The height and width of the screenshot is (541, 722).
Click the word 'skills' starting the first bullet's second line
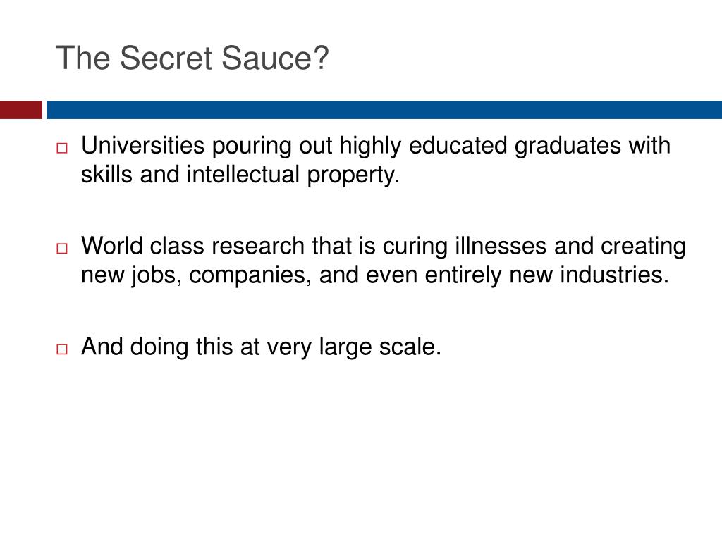pyautogui.click(x=107, y=175)
